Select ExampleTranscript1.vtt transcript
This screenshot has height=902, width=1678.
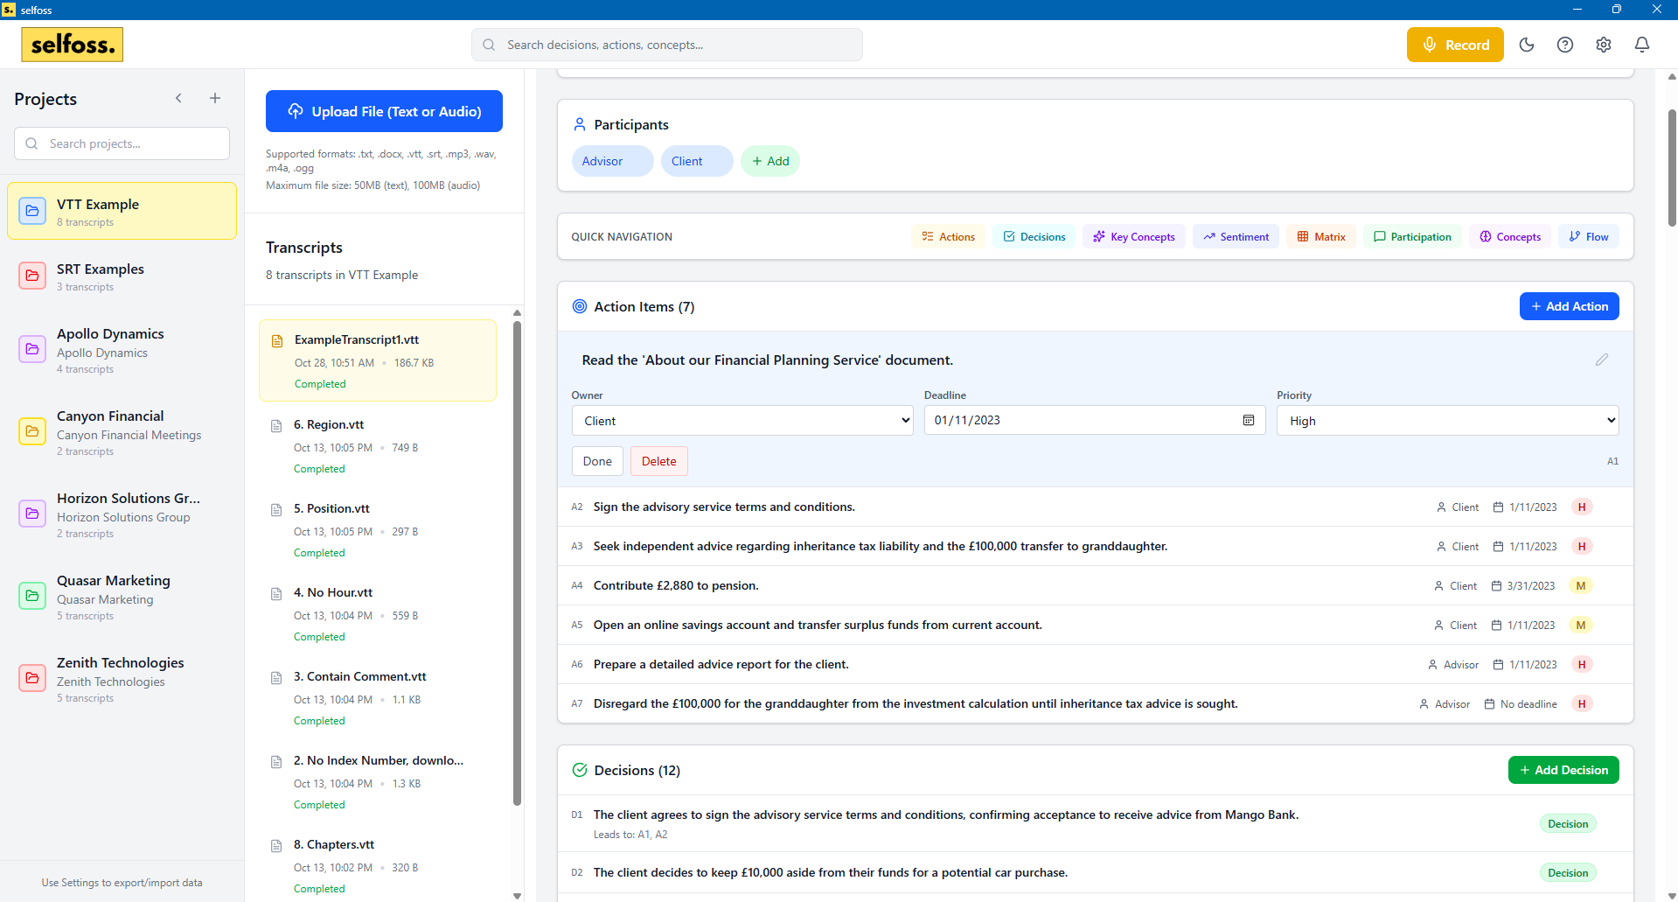coord(378,360)
